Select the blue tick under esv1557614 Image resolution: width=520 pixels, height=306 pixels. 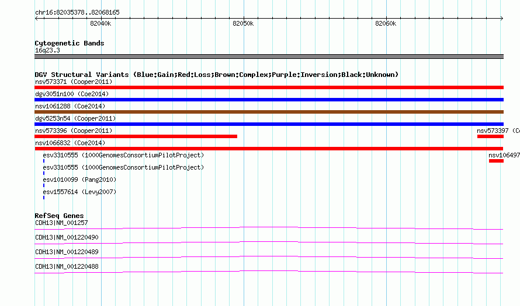pos(44,198)
